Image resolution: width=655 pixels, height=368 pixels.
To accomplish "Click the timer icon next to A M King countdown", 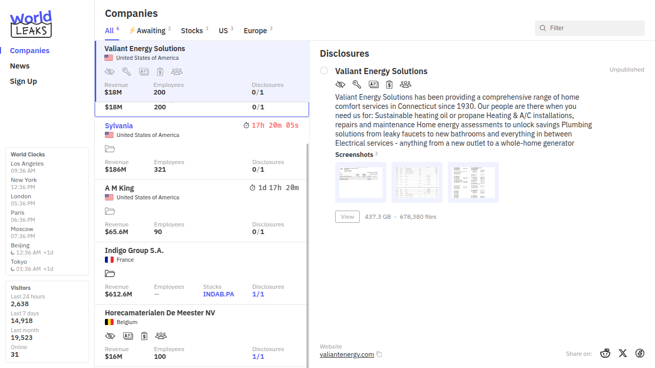I will [252, 188].
